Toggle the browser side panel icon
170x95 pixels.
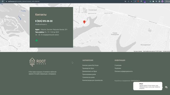coord(159,1)
